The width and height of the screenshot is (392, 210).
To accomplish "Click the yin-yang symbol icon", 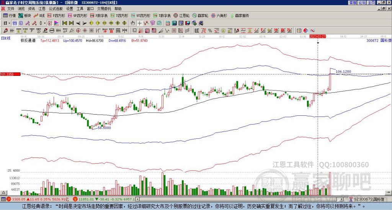I will 306,31.
